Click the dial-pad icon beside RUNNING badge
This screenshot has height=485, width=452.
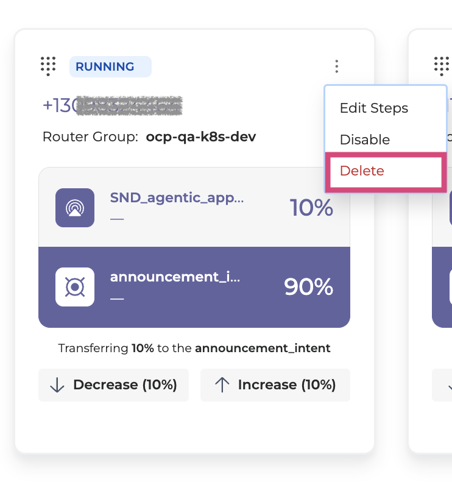coord(48,66)
